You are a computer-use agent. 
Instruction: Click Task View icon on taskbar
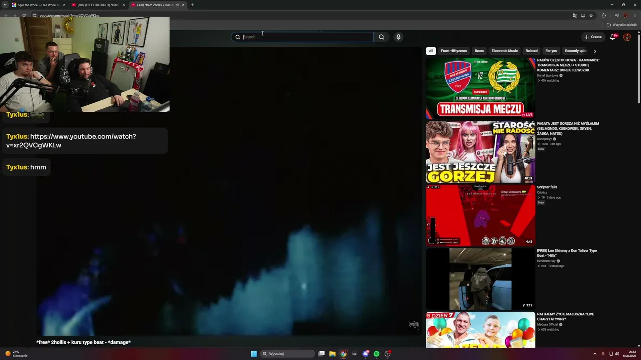[x=322, y=354]
